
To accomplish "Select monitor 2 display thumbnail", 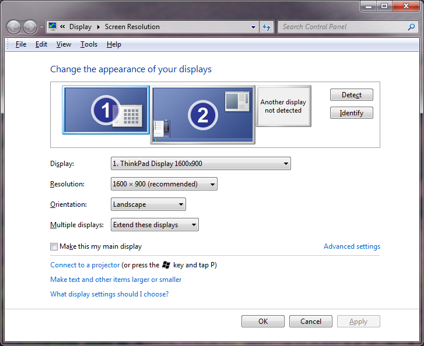I will click(202, 115).
